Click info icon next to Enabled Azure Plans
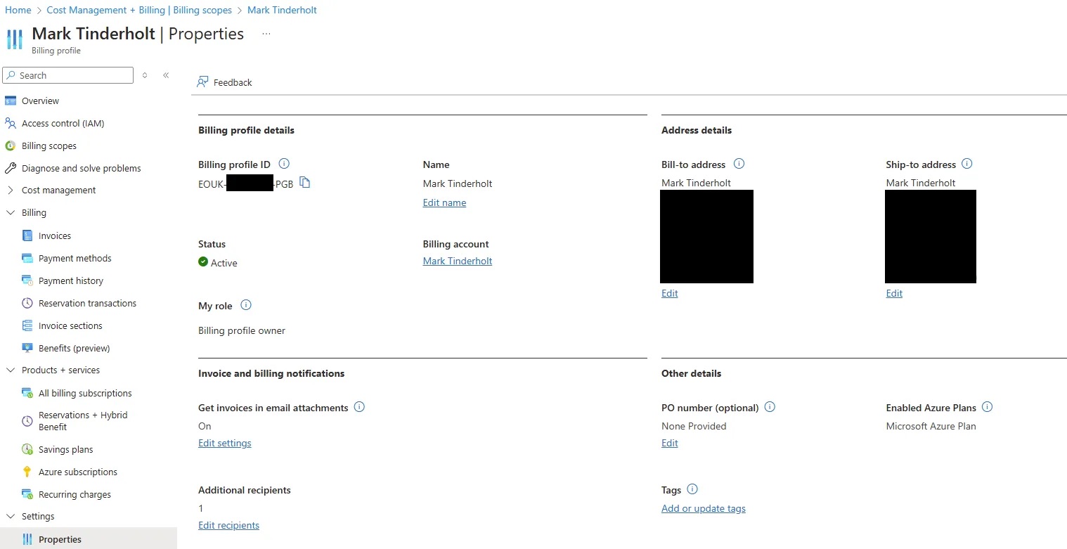The height and width of the screenshot is (549, 1067). pos(987,407)
